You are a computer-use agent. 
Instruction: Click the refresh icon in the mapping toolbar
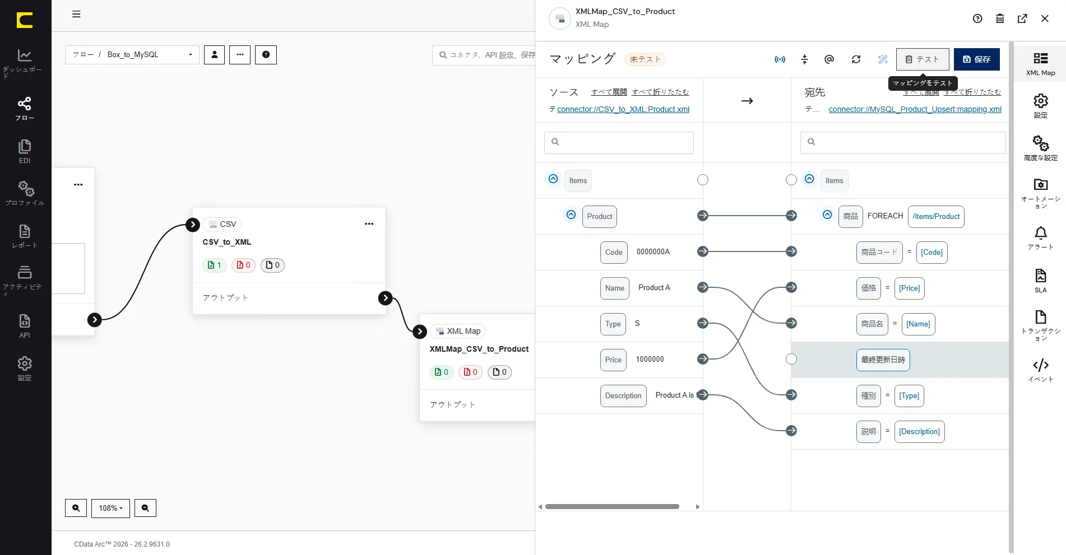click(856, 59)
